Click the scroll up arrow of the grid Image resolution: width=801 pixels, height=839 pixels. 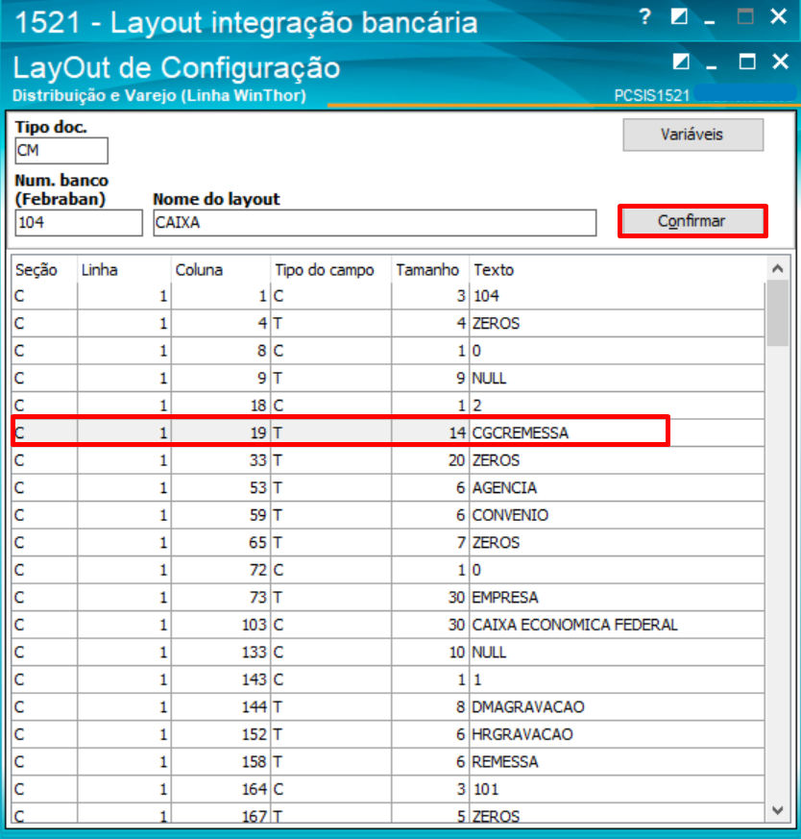tap(778, 268)
